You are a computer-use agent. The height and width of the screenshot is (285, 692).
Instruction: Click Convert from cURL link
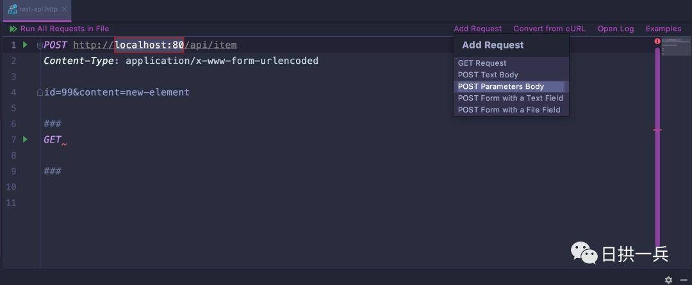[550, 29]
